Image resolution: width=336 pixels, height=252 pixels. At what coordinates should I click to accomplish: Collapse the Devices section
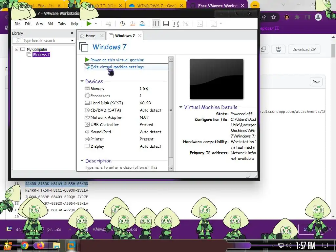coord(82,81)
